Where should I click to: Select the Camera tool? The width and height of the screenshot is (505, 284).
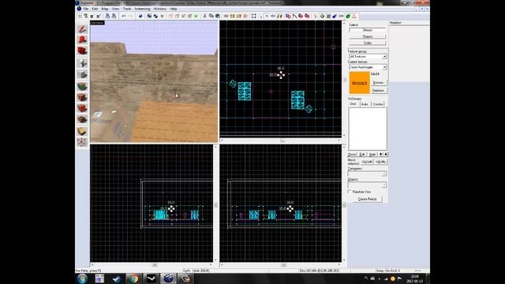(82, 50)
